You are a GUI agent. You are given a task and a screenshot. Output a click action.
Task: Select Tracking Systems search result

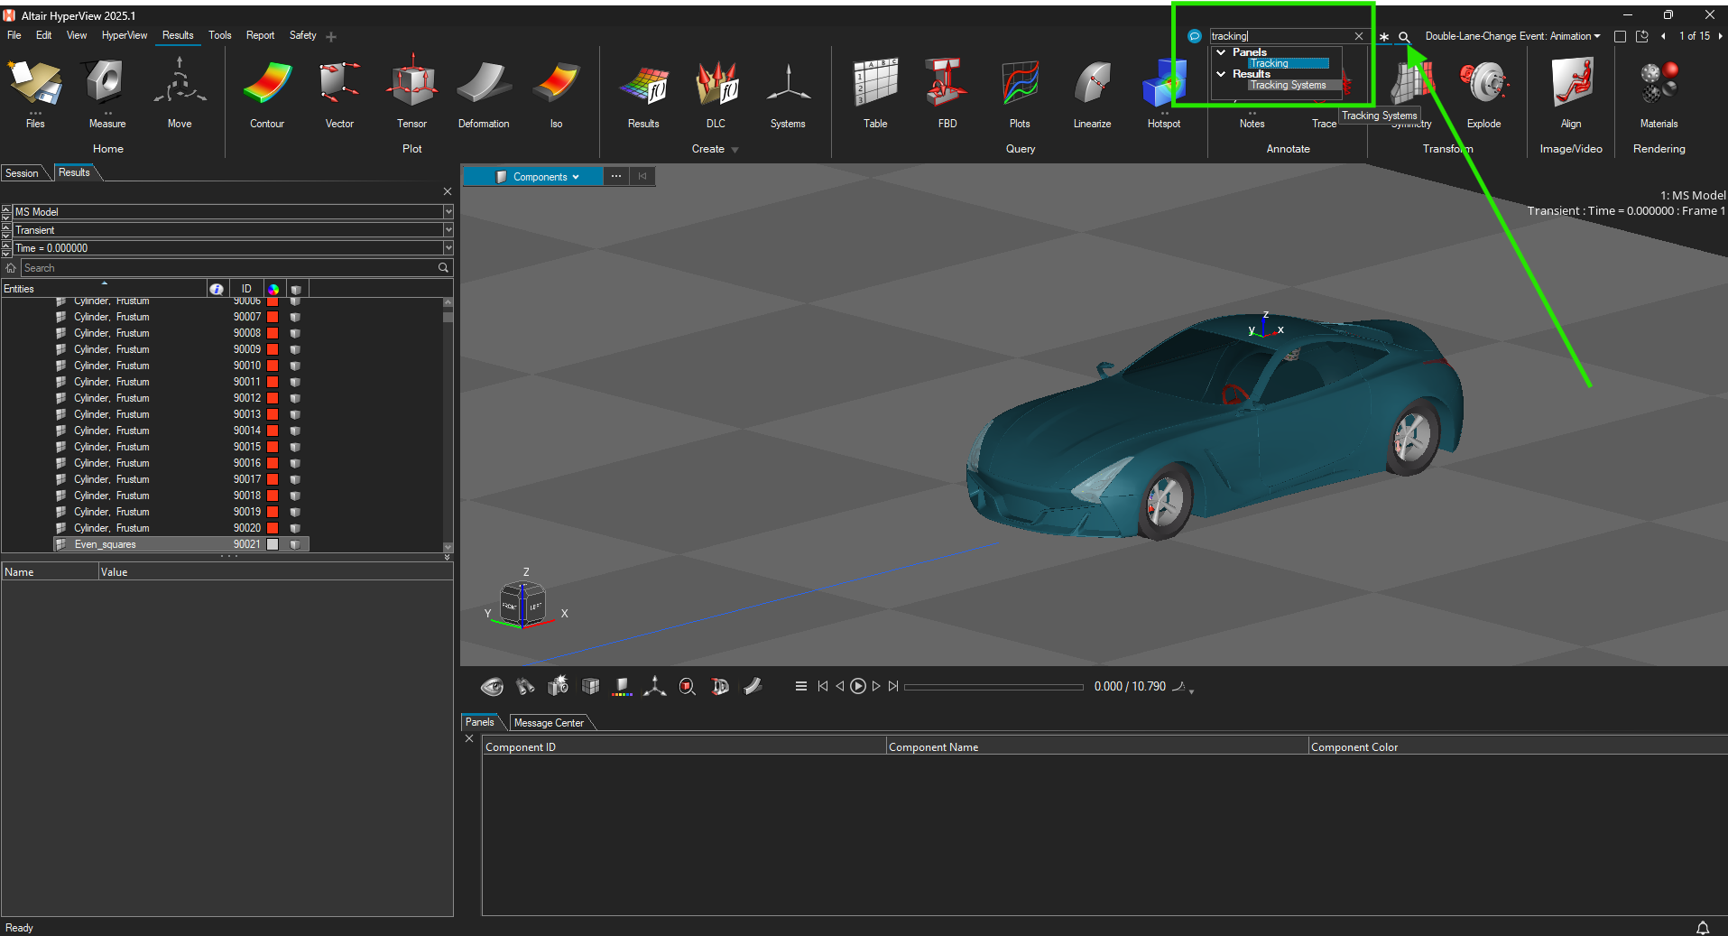pos(1288,85)
